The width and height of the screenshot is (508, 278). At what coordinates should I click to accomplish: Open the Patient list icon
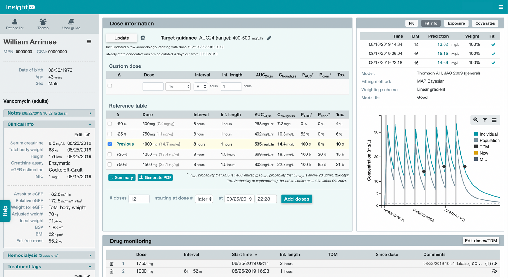15,22
